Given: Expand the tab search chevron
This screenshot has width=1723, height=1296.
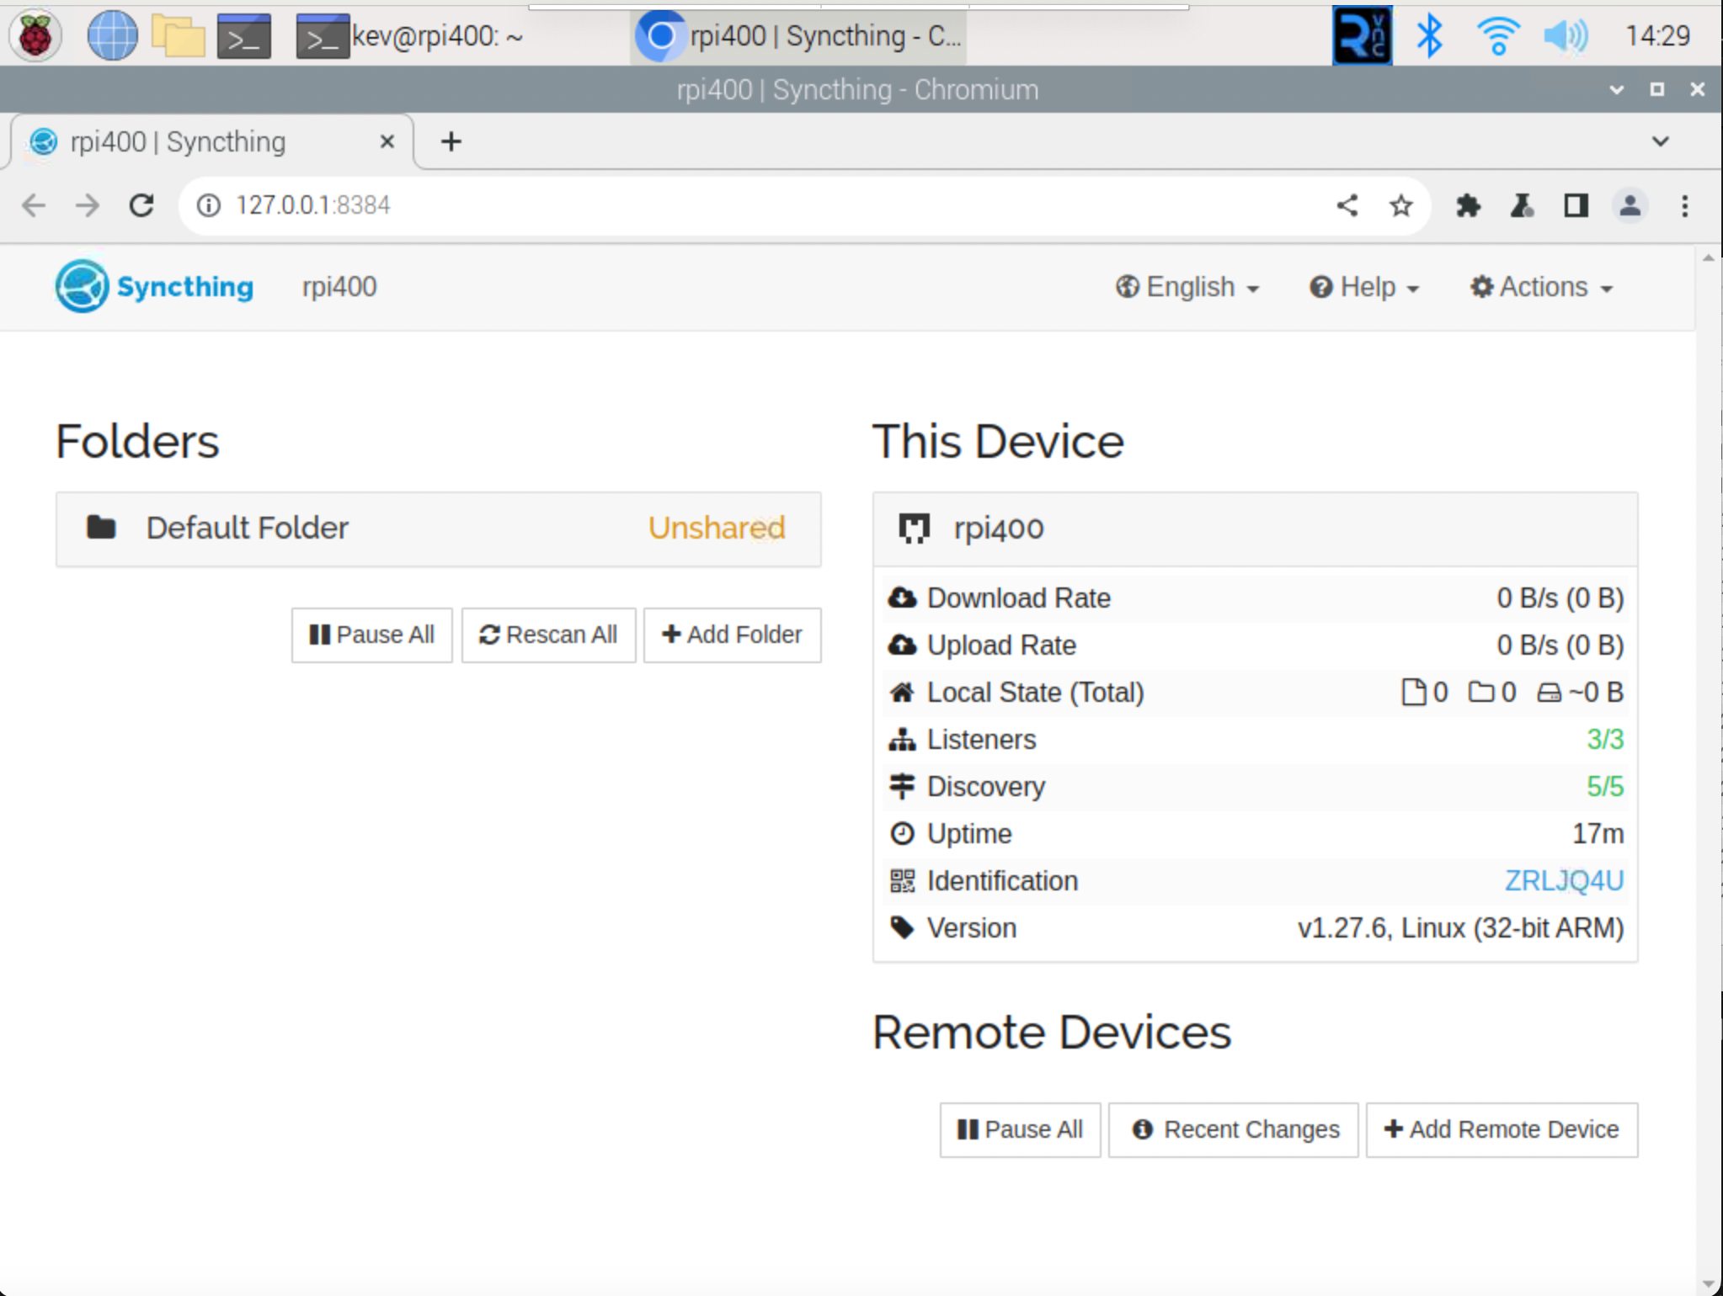Looking at the screenshot, I should 1661,141.
